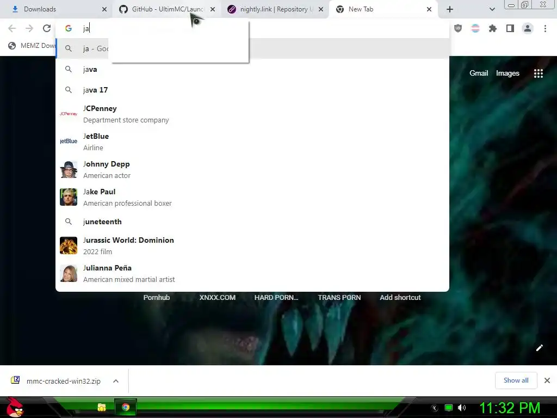Open the Gmail link
The width and height of the screenshot is (557, 418).
point(479,73)
